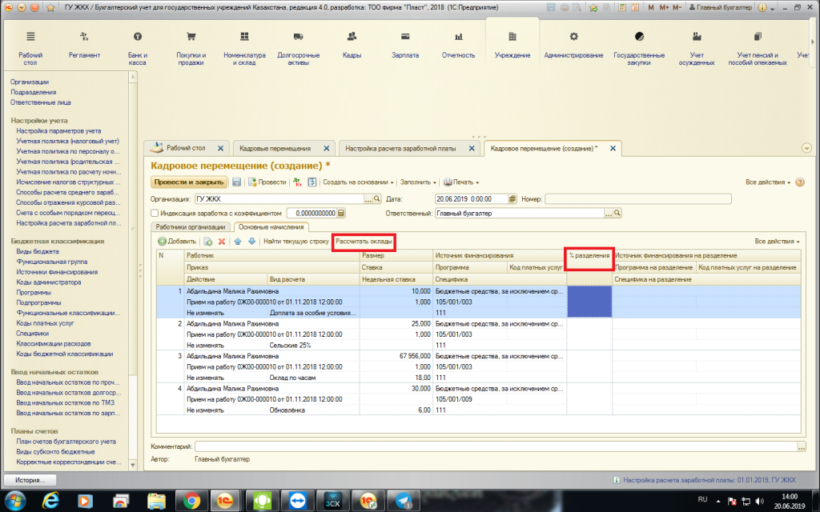Click the Рассчитать оклады button
Screen dimensions: 820x512
point(364,241)
